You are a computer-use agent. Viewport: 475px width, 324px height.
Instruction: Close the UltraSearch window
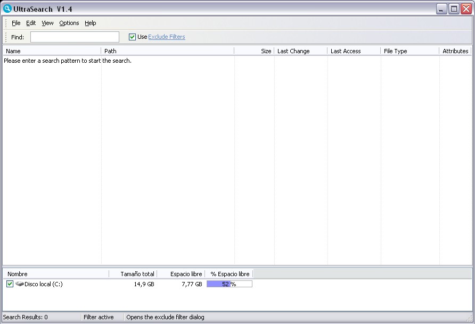point(466,9)
